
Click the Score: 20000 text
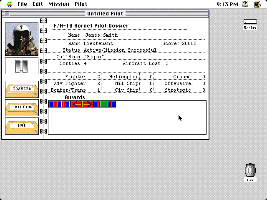point(179,43)
